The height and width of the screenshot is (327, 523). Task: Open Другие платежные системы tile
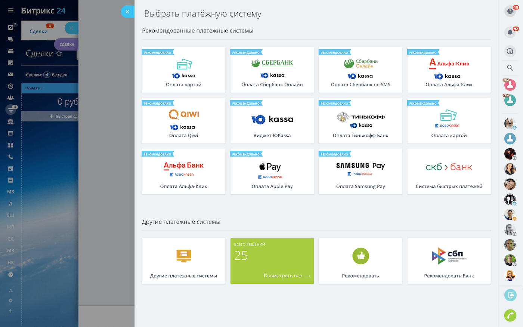click(183, 261)
